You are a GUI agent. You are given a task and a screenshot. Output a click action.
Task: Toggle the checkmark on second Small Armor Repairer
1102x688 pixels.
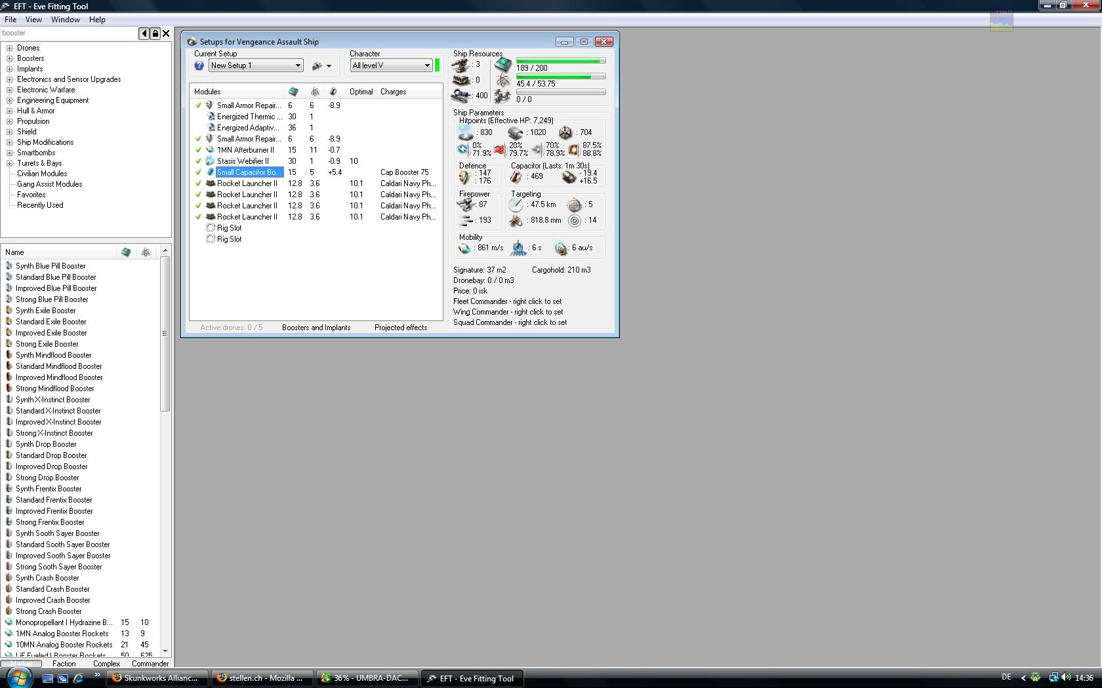point(199,138)
